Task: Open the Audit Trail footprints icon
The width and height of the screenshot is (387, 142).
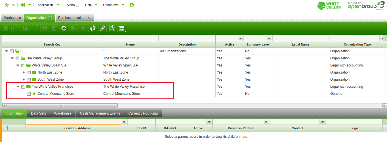Action: click(x=93, y=28)
